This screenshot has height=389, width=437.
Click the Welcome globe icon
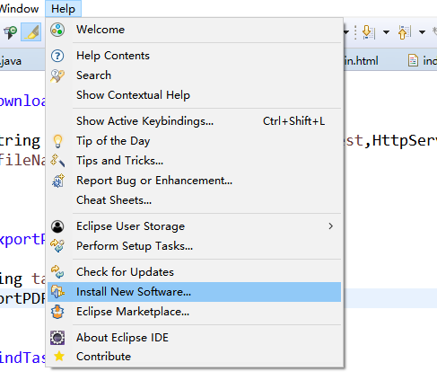pyautogui.click(x=57, y=30)
